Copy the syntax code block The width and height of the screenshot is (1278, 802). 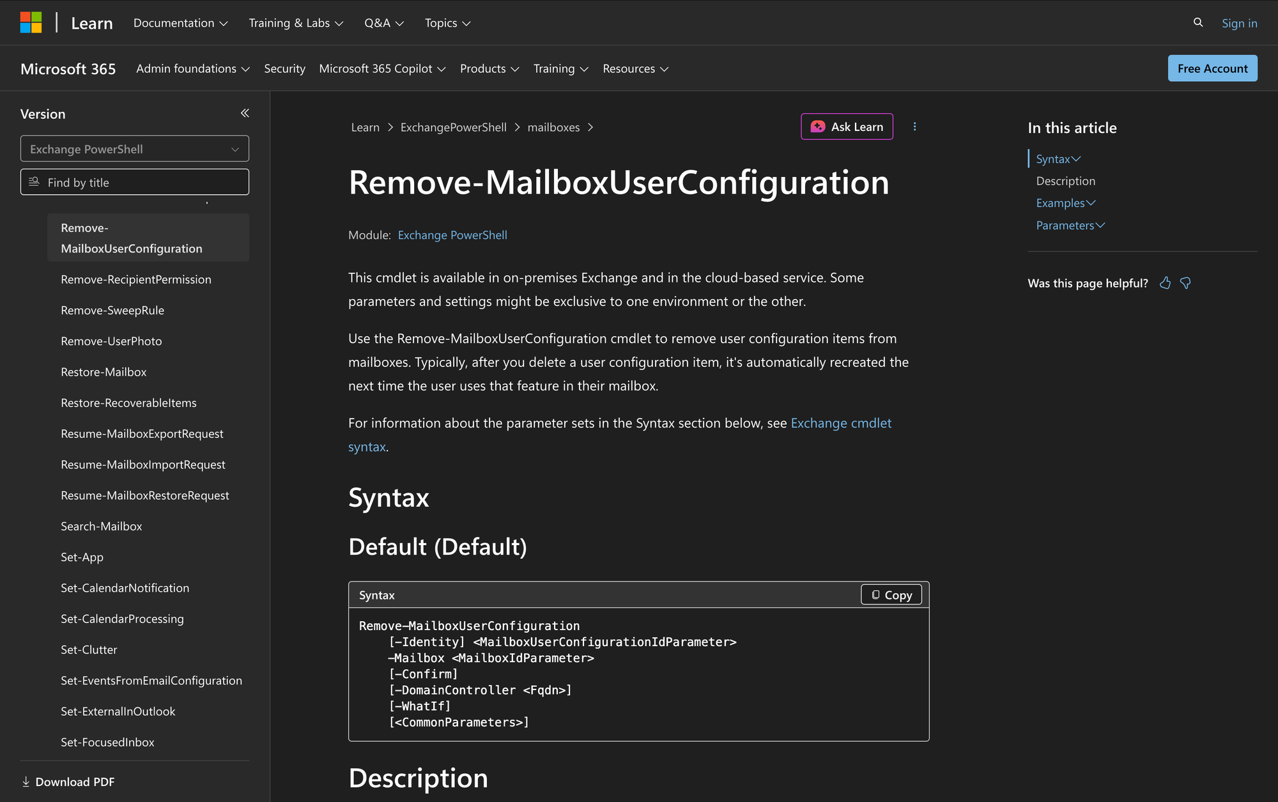tap(891, 594)
